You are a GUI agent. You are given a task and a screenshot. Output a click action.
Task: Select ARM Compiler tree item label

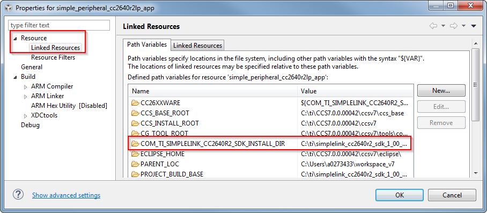click(x=52, y=86)
